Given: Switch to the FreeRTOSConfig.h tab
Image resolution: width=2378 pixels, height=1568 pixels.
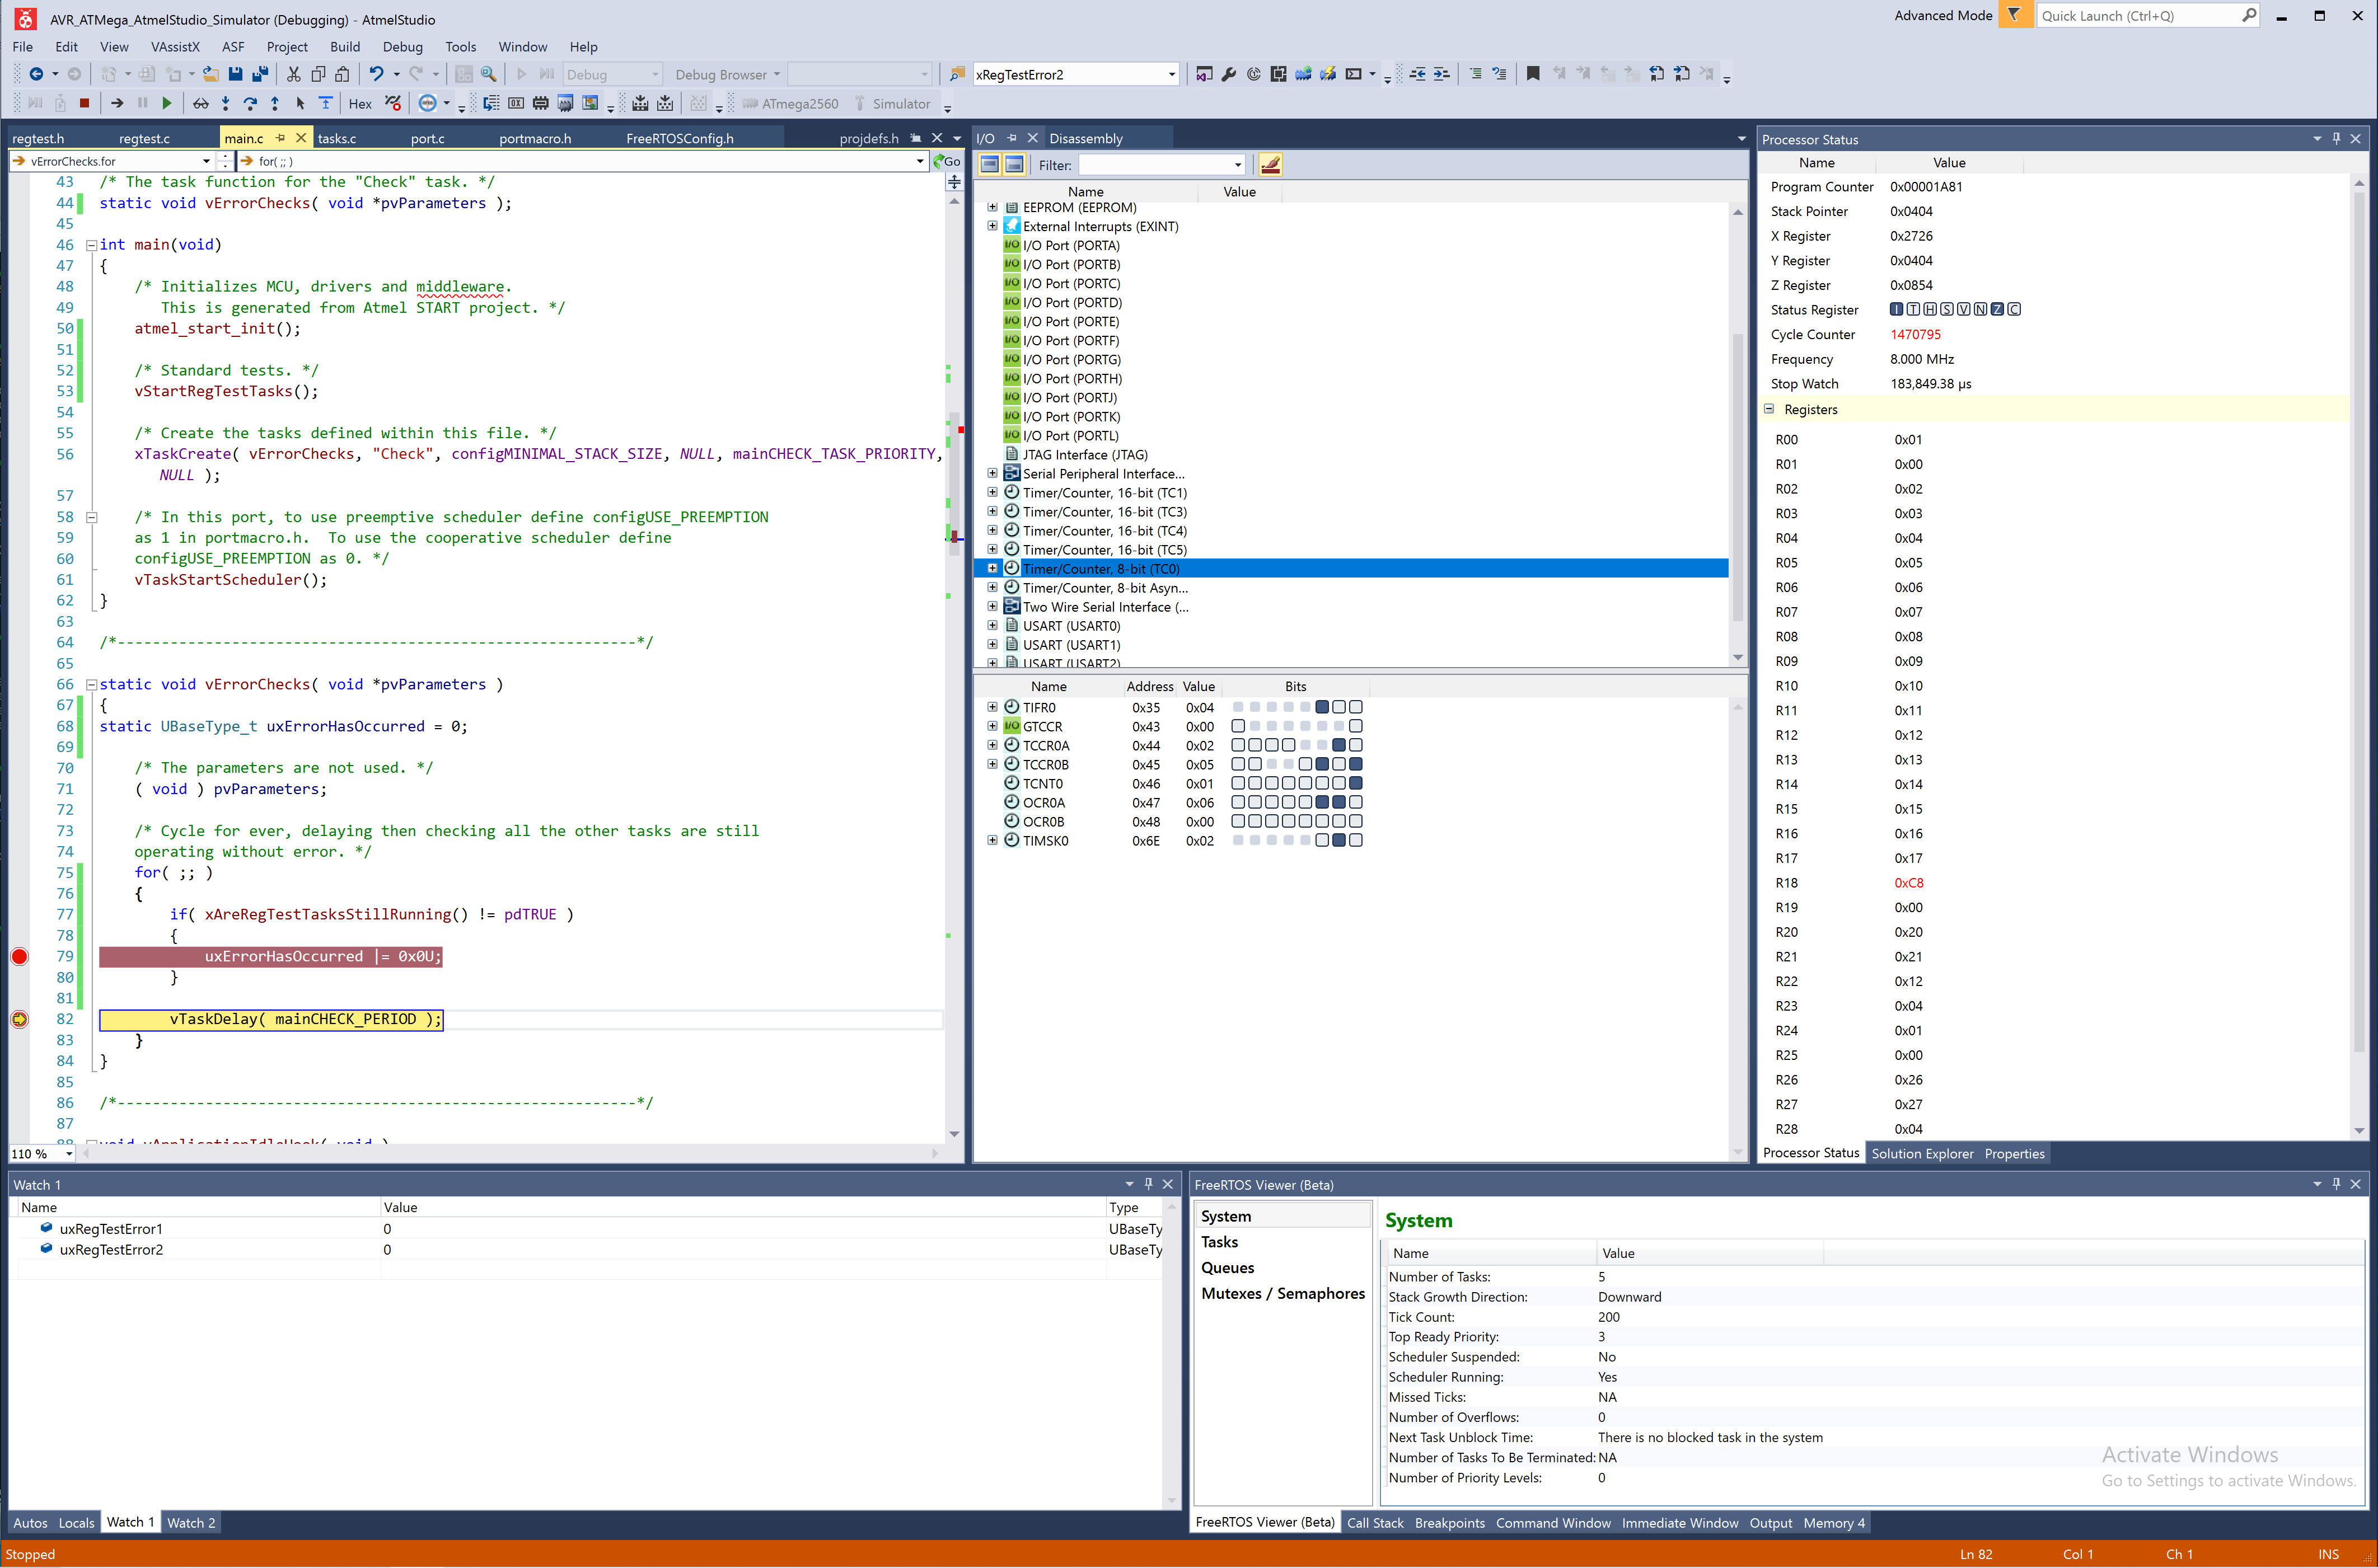Looking at the screenshot, I should [679, 139].
